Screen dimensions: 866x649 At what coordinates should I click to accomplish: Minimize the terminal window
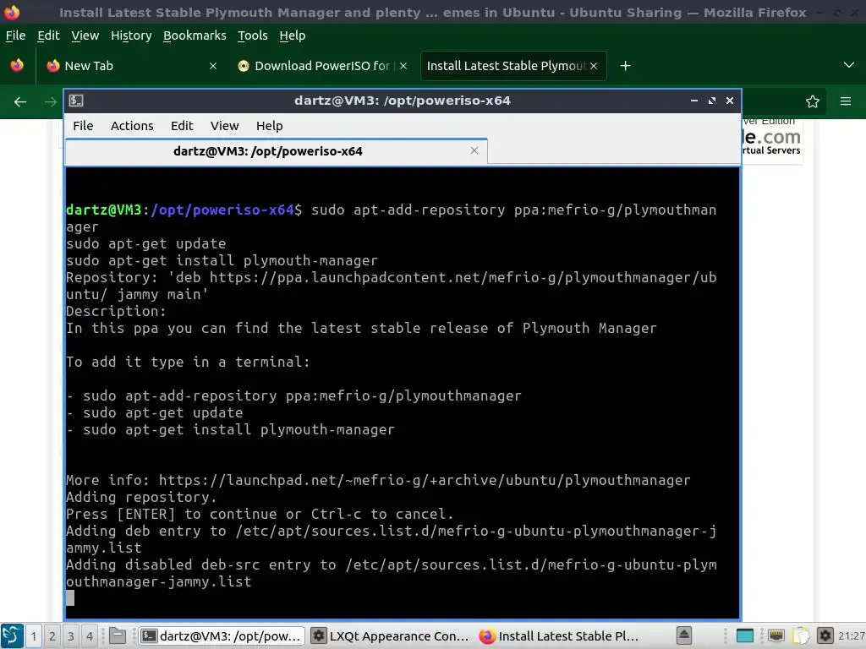coord(694,101)
